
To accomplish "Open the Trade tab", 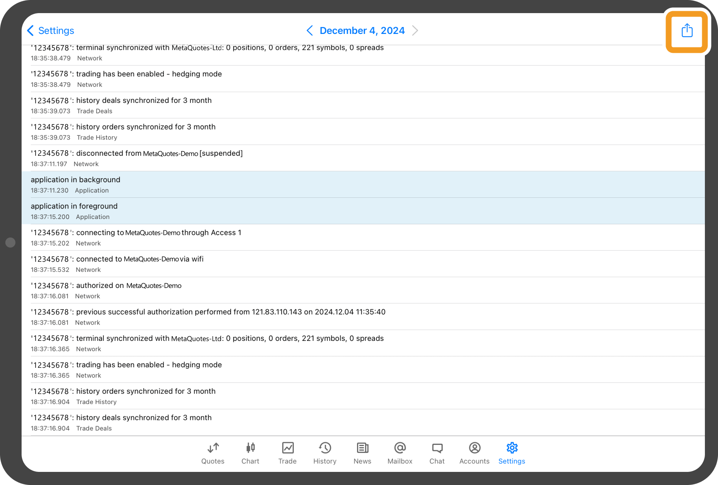I will pyautogui.click(x=288, y=453).
